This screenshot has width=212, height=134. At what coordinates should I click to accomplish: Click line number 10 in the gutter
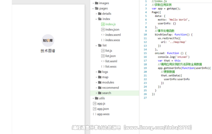[145, 35]
